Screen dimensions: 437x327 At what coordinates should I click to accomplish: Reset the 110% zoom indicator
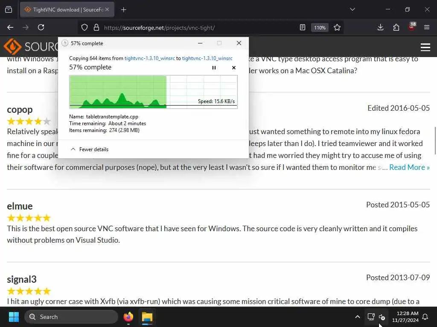(x=320, y=28)
